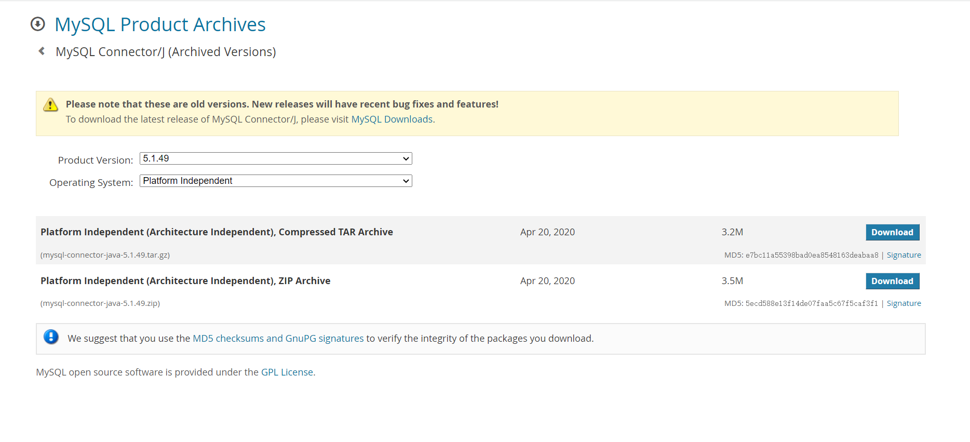Download the ZIP Archive package
The image size is (970, 442).
(892, 281)
